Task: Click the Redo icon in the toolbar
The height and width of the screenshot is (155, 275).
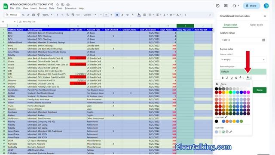Action: 28,15
